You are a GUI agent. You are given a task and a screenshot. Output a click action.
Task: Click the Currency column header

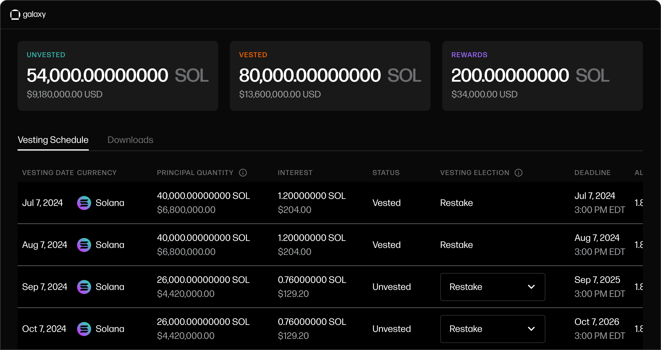coord(97,173)
